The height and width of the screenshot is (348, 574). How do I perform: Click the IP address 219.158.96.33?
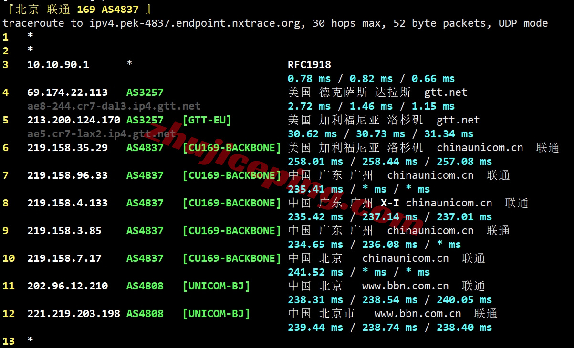click(67, 175)
